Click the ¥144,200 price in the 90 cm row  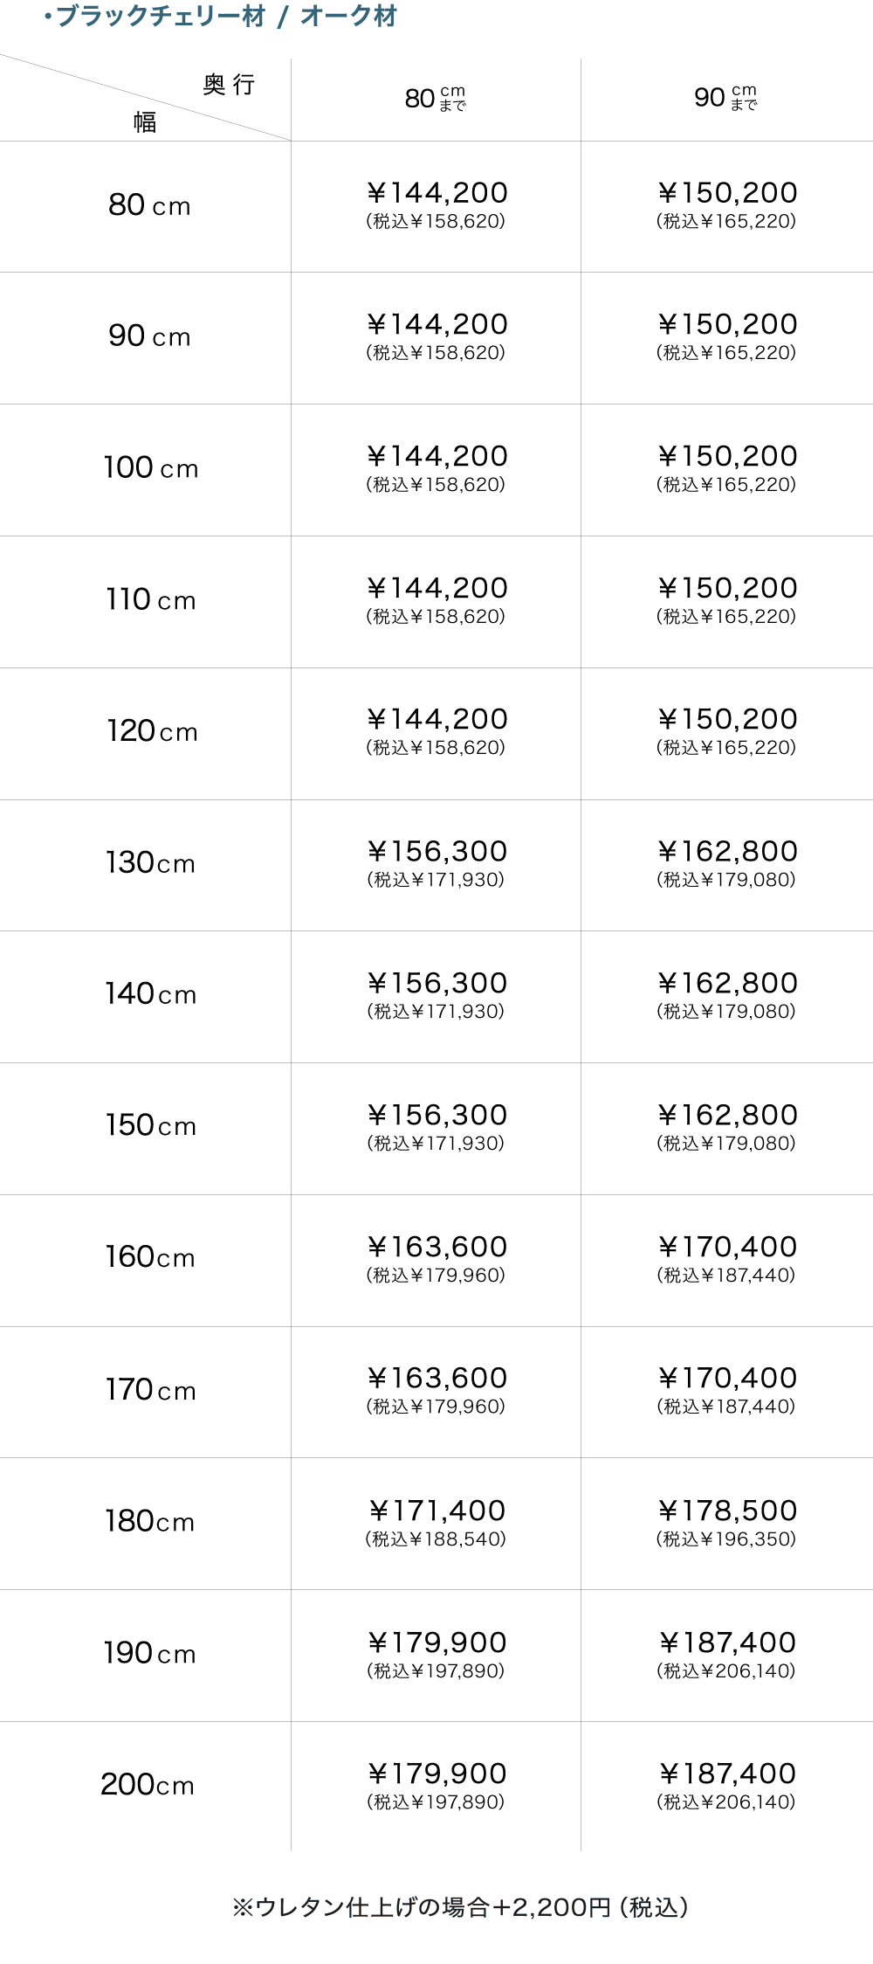tap(436, 325)
